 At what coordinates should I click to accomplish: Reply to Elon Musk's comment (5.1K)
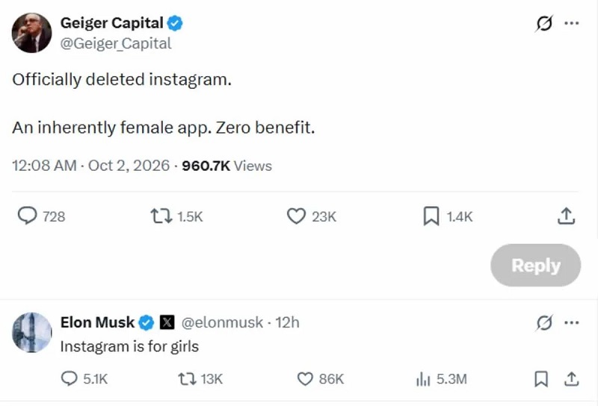coord(69,379)
